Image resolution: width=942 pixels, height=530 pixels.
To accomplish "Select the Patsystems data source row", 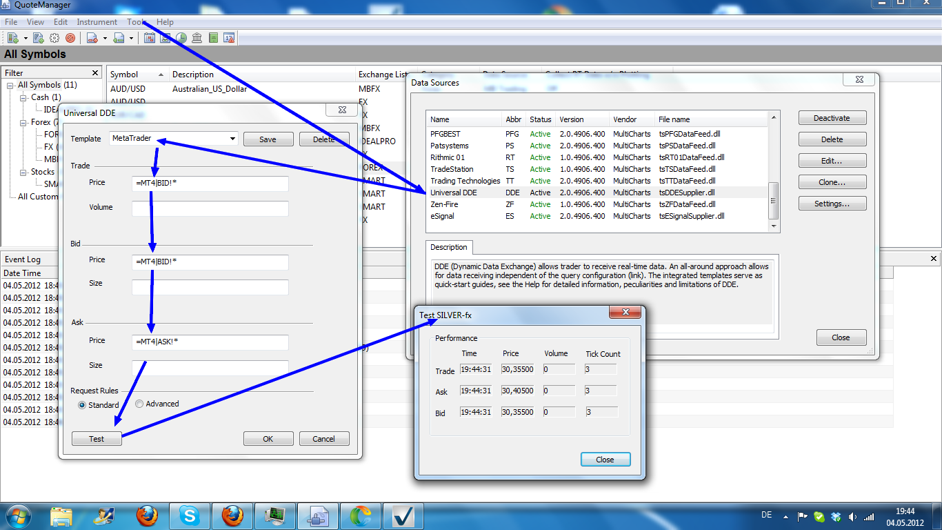I will (x=597, y=146).
